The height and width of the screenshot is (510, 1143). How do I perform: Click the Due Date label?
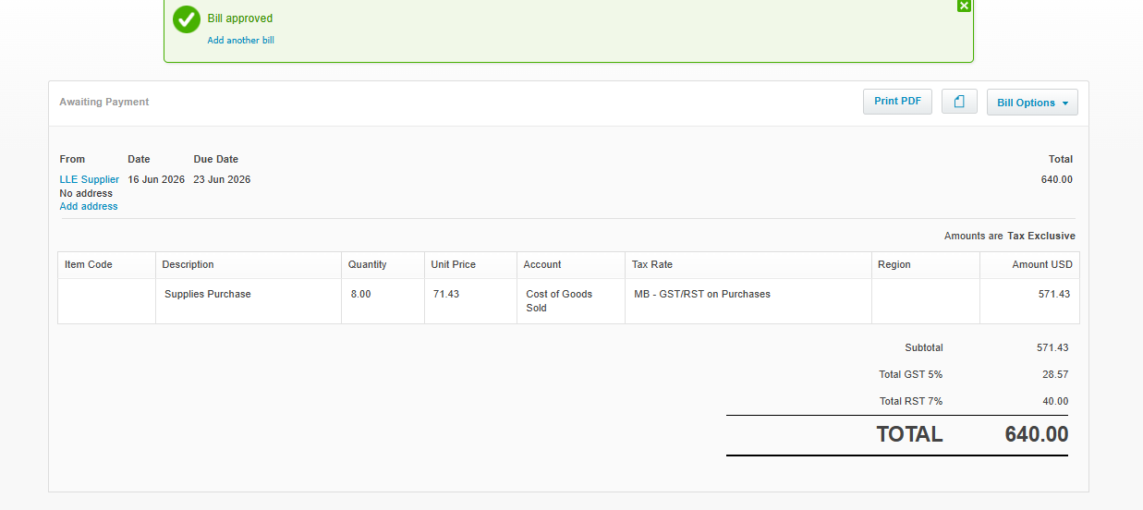216,159
